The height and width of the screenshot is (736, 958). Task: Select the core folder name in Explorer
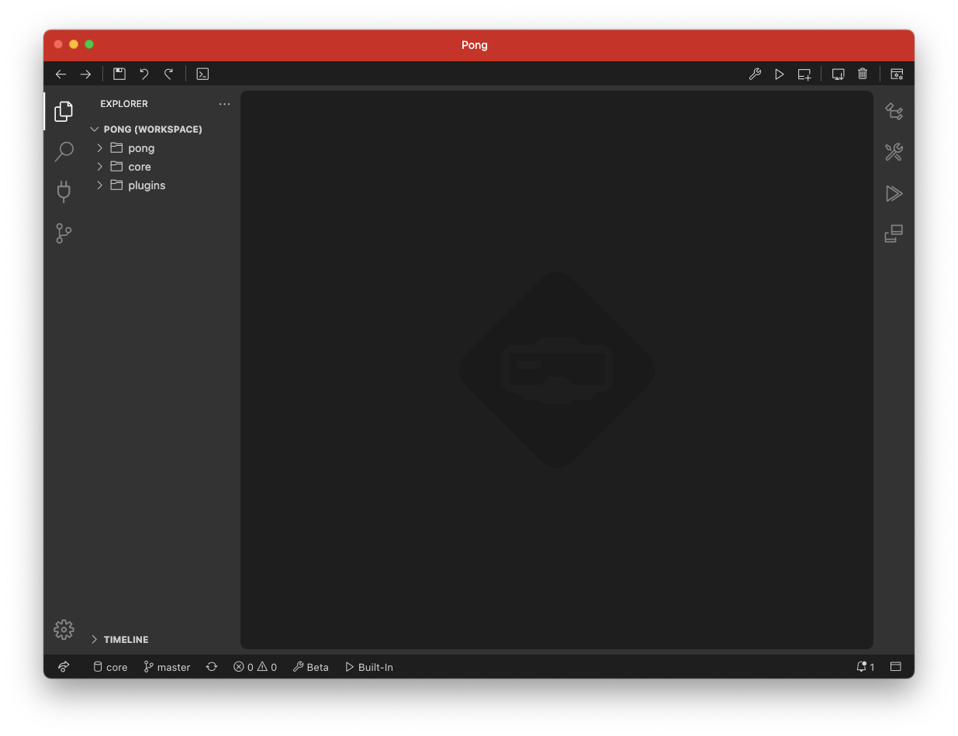tap(140, 167)
